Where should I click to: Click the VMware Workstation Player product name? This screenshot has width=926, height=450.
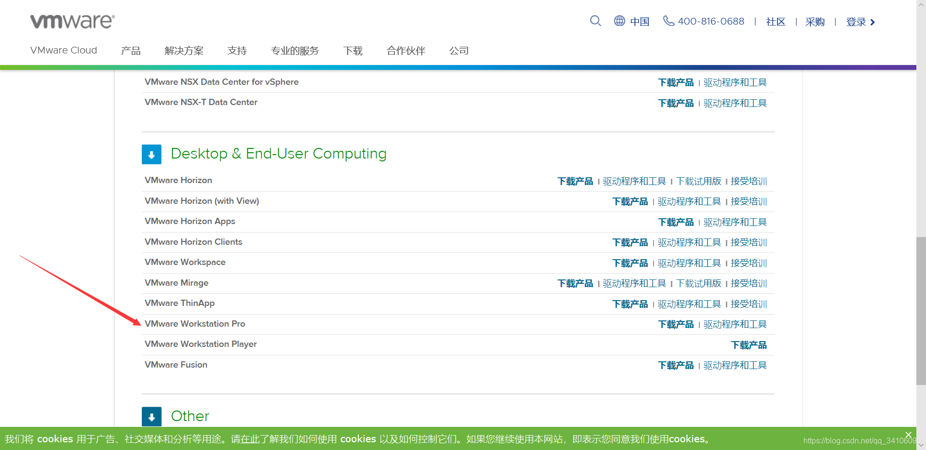(x=201, y=344)
